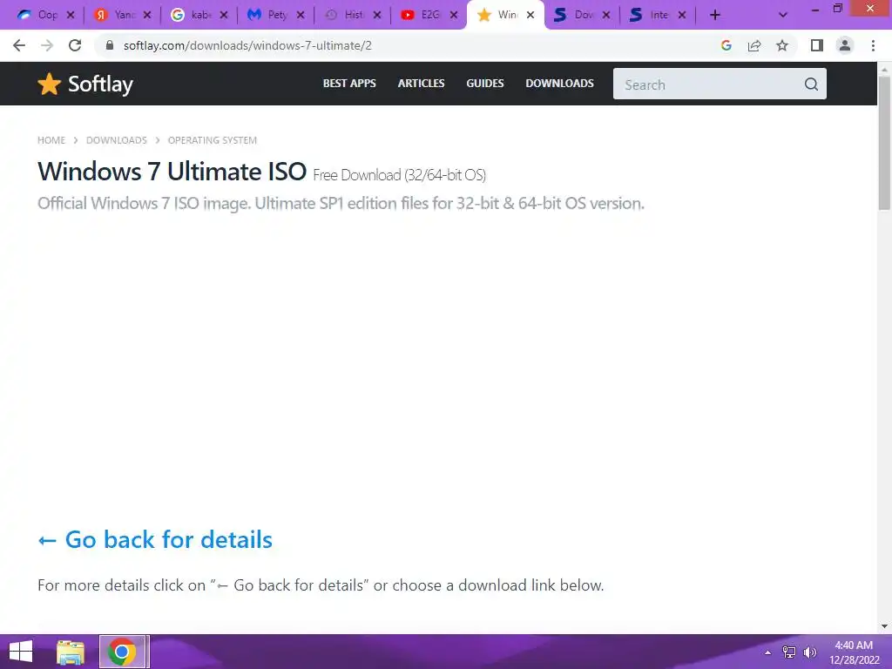Screen dimensions: 892x669
Task: Open Windows Start button
Action: tap(21, 652)
